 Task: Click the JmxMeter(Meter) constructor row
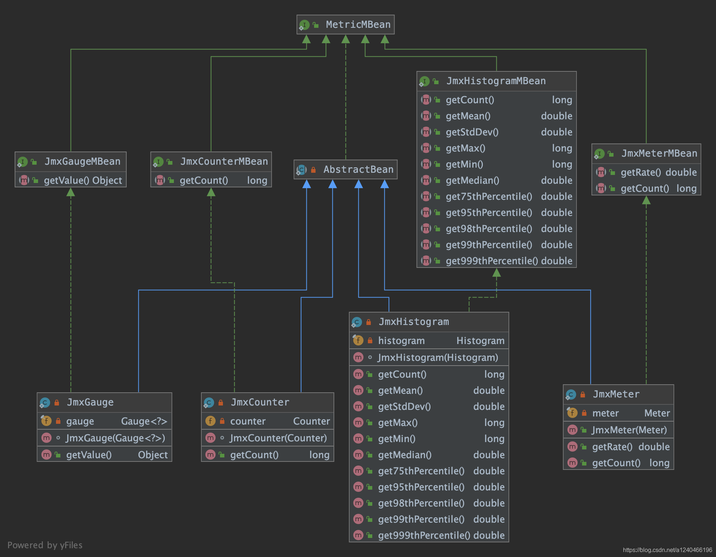(629, 430)
